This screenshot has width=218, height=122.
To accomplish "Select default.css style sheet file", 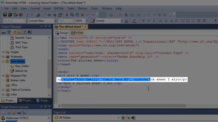I will [21, 71].
